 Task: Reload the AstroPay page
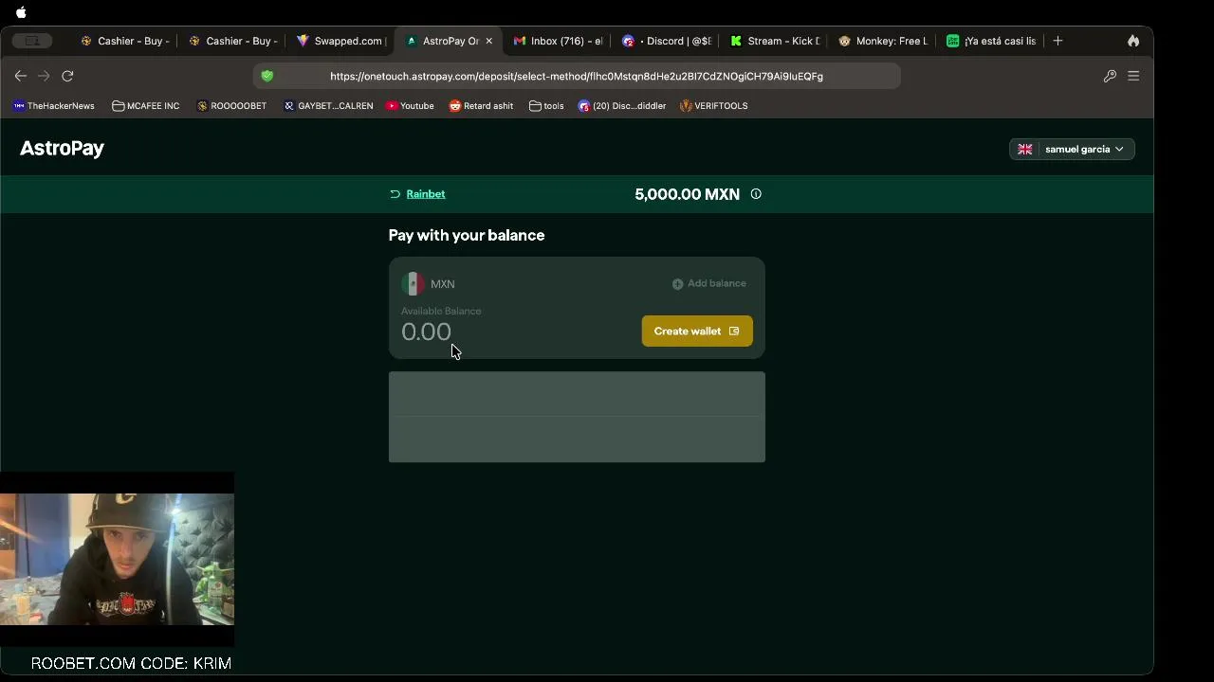(67, 76)
